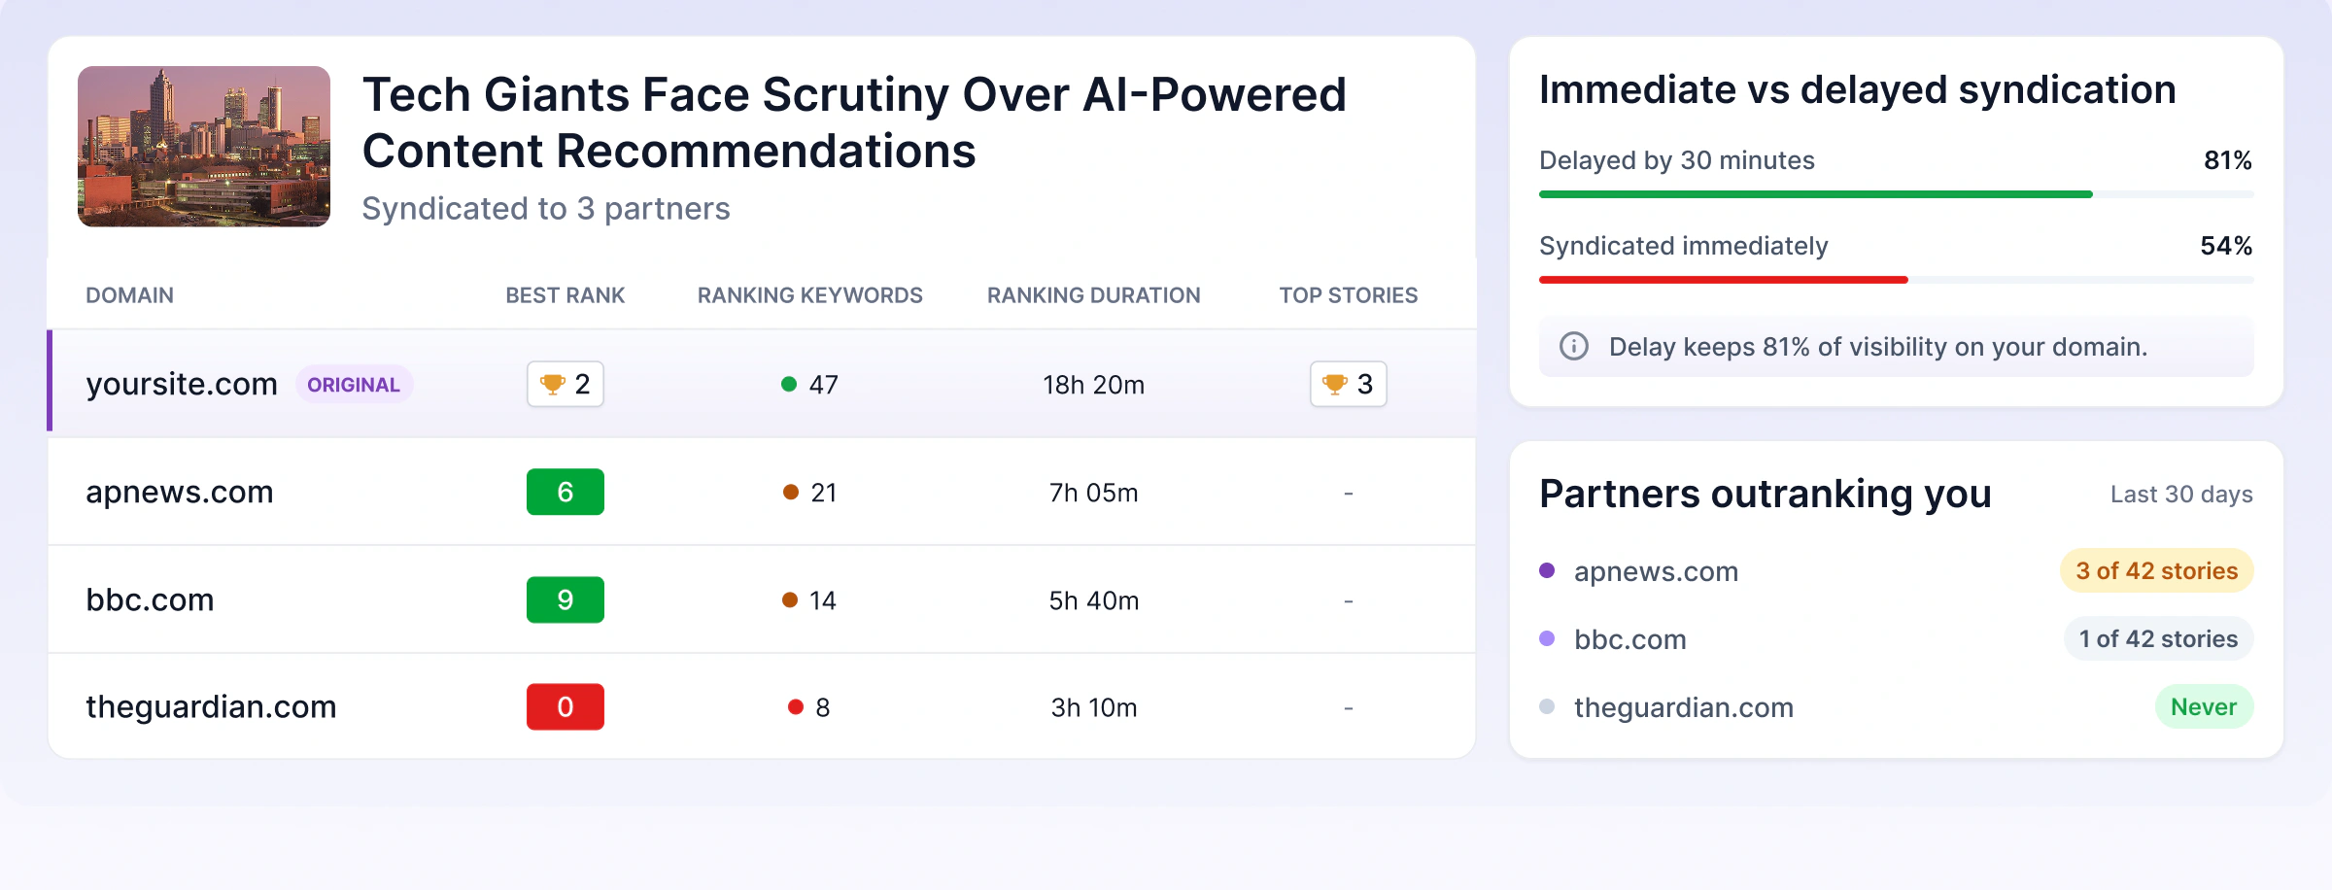The width and height of the screenshot is (2332, 890).
Task: Sort by the TOP STORIES column header
Action: (x=1349, y=295)
